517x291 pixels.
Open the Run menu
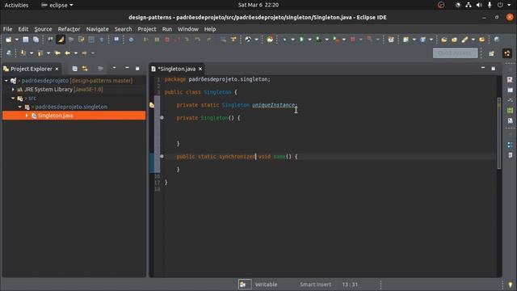pos(167,29)
